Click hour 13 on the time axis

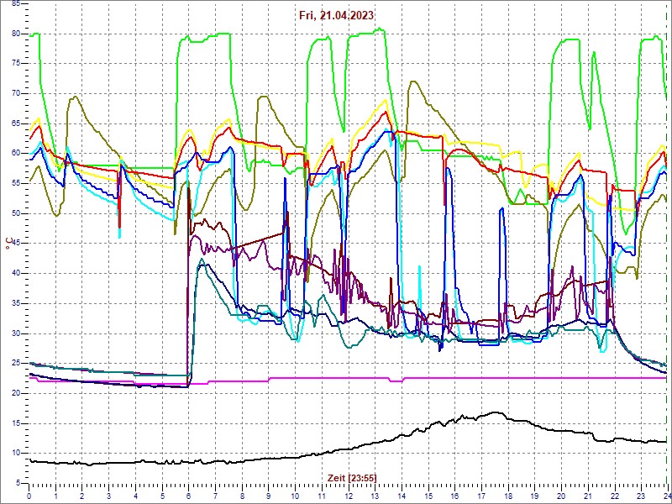point(375,496)
